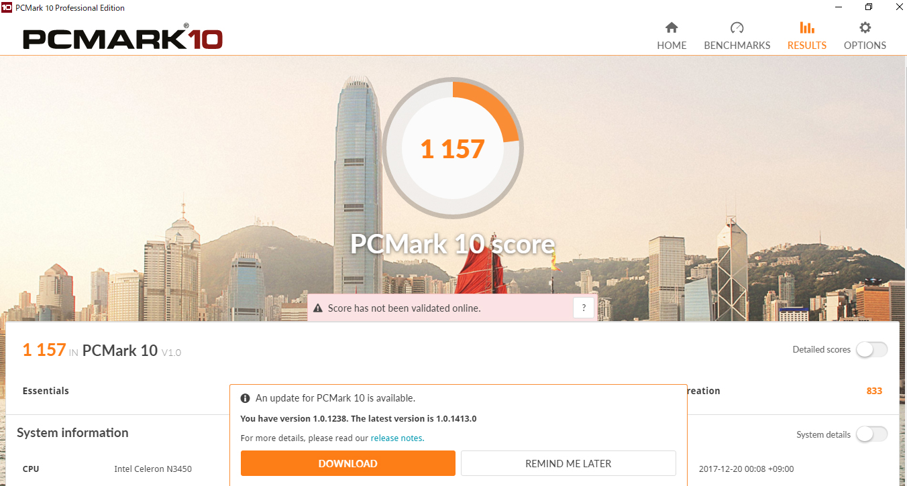Choose Remind Me Later for the update
This screenshot has height=486, width=907.
coord(568,463)
